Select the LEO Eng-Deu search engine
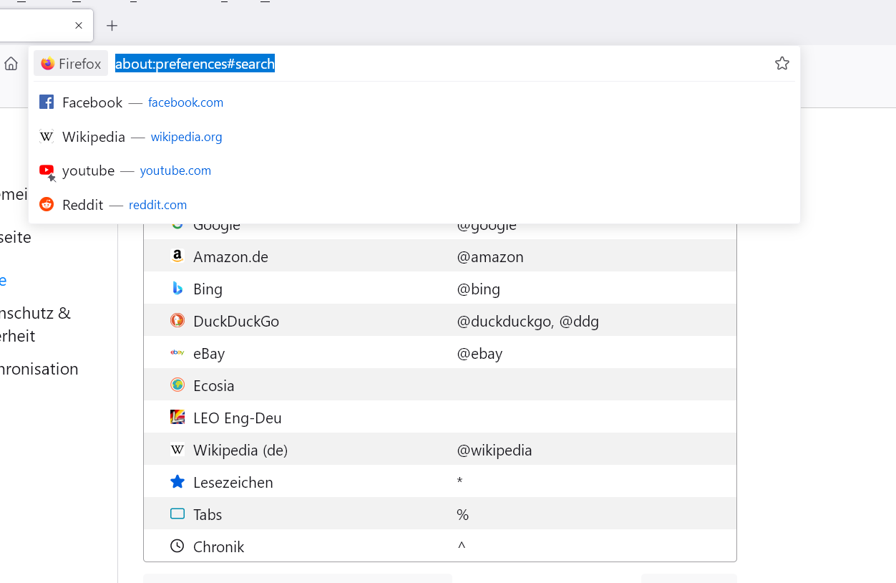This screenshot has width=896, height=583. point(237,418)
